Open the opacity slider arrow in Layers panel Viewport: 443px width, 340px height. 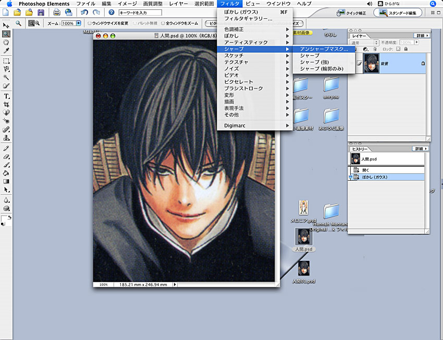[x=417, y=42]
